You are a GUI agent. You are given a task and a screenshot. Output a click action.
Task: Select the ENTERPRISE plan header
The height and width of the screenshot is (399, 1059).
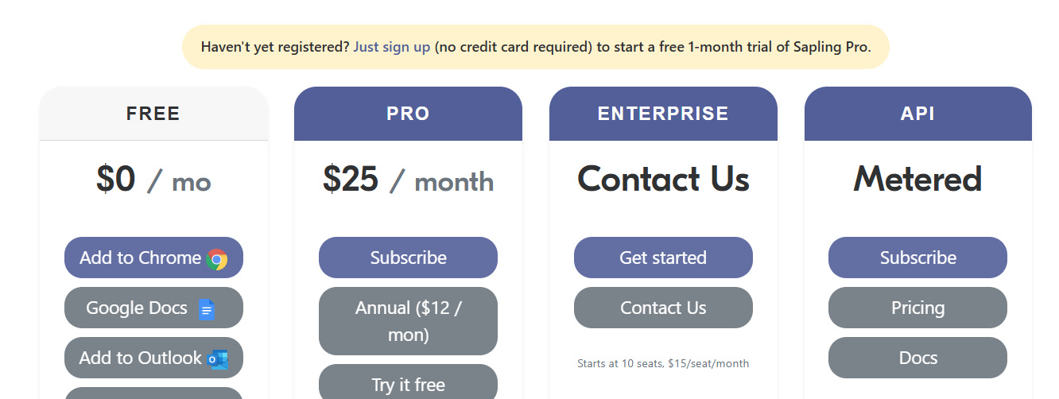[663, 114]
